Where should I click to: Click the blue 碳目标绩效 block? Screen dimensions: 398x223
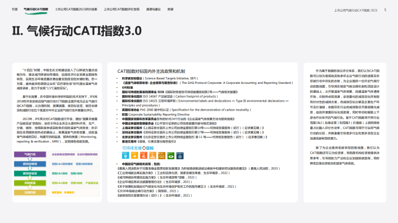coord(30,164)
